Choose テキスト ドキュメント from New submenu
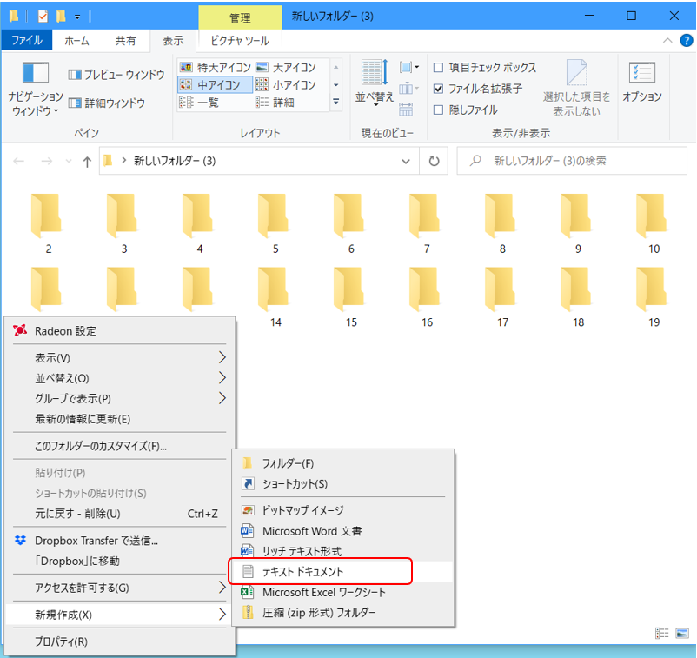This screenshot has width=697, height=658. point(343,571)
